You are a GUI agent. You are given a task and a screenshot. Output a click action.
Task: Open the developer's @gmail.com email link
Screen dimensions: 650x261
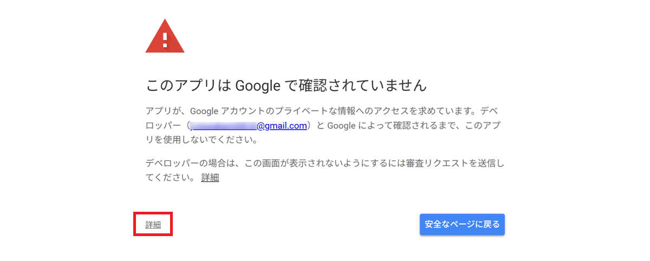282,126
